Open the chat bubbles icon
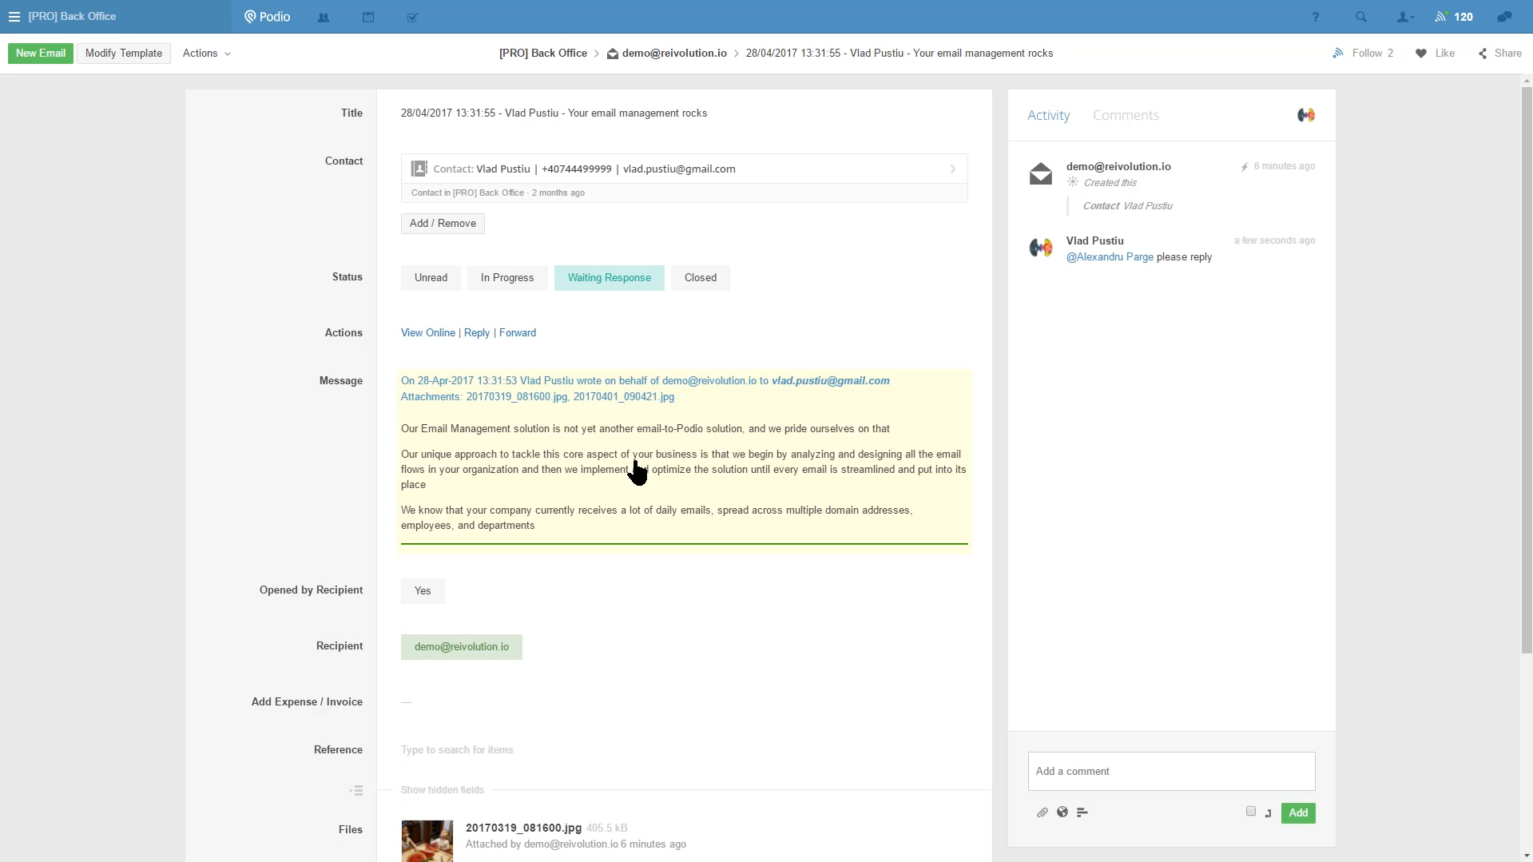This screenshot has width=1533, height=862. pyautogui.click(x=1504, y=17)
